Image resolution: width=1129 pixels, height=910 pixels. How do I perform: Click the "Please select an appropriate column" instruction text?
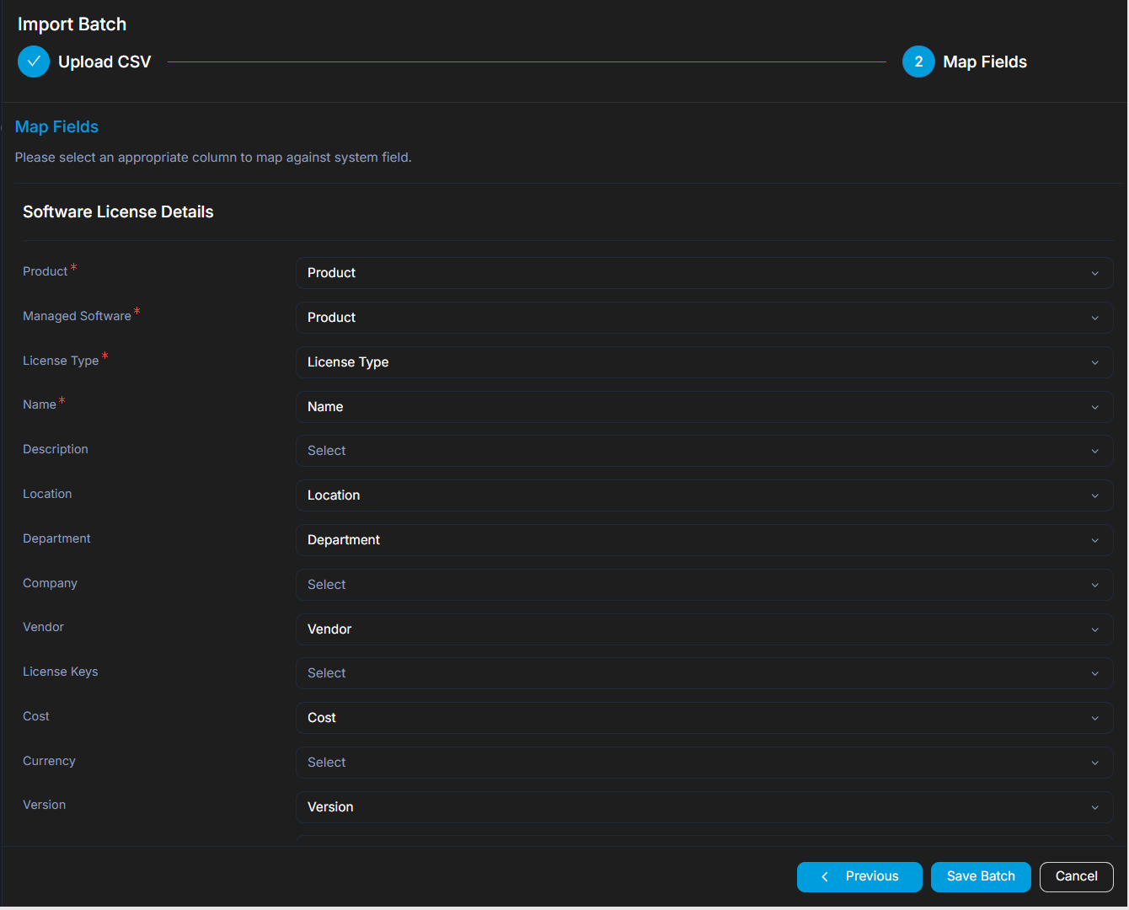coord(213,158)
